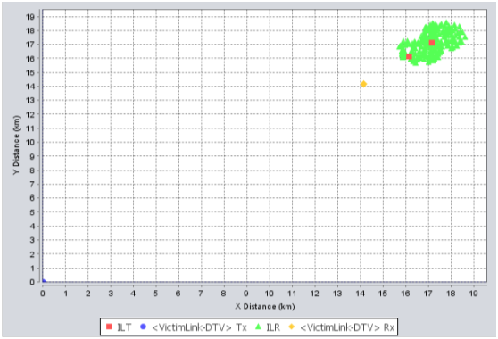Click the X Distance (km) axis title

(x=265, y=307)
